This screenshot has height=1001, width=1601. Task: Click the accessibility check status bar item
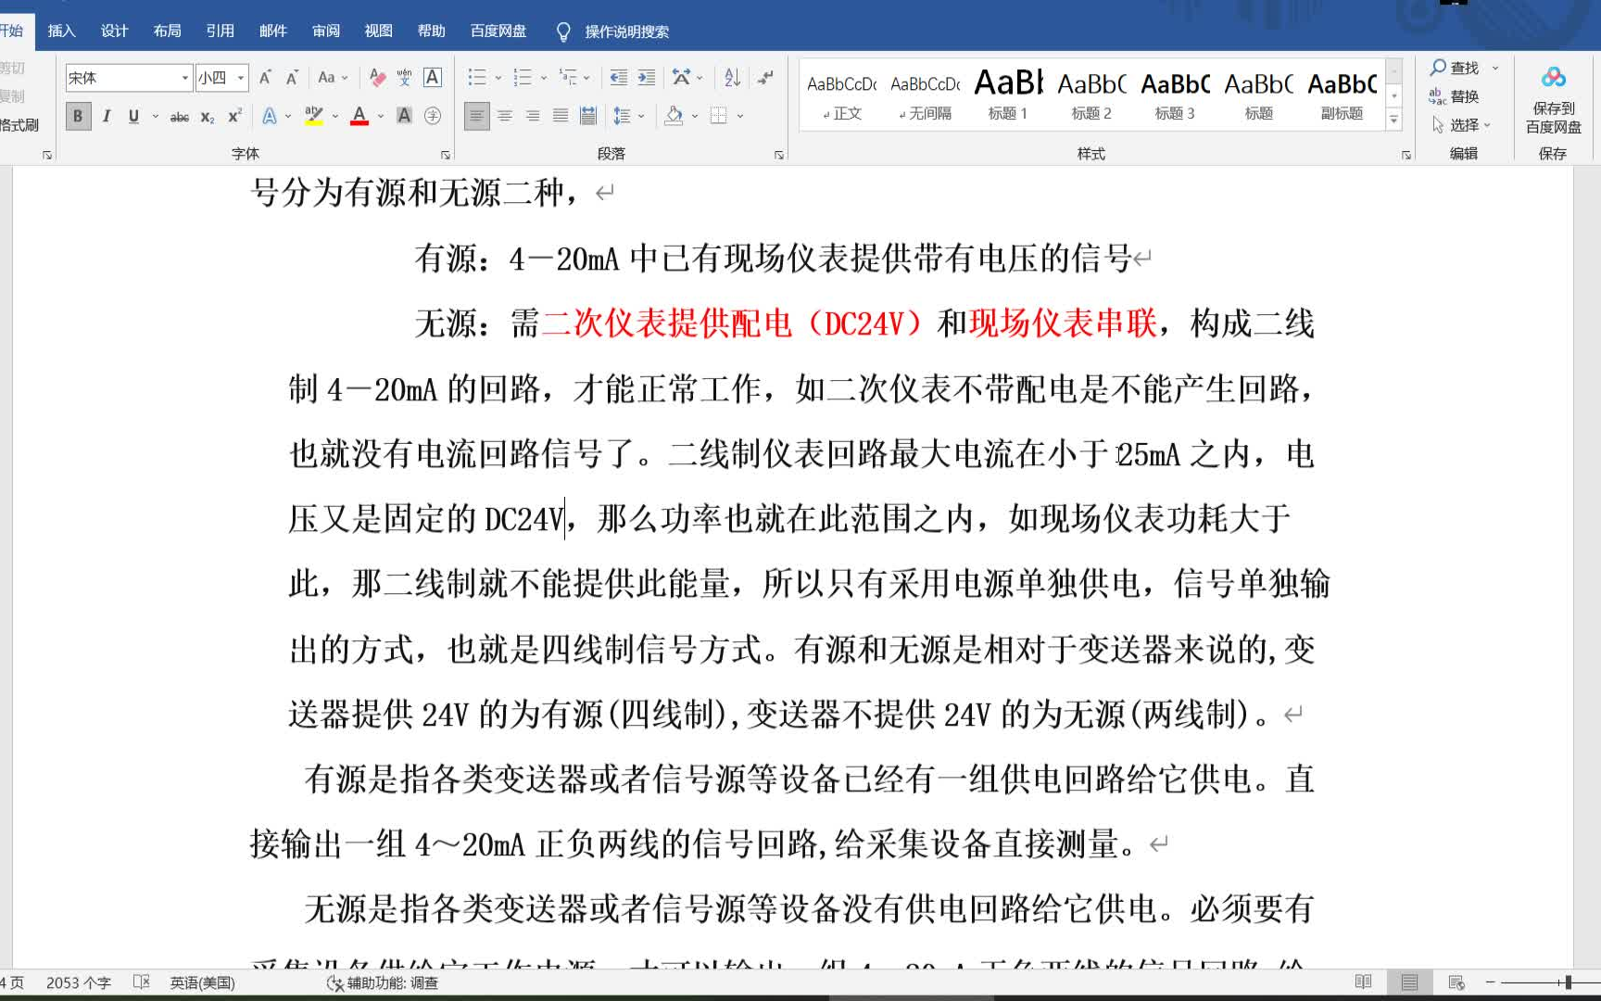(x=383, y=982)
